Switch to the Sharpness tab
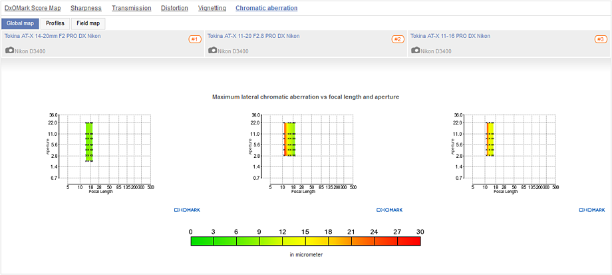This screenshot has width=612, height=275. point(86,8)
